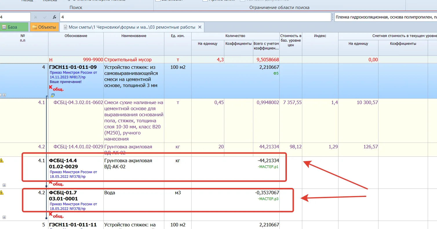Select the bold code "ГЭСН11-01-011-09"
This screenshot has height=229, width=437.
coord(73,67)
